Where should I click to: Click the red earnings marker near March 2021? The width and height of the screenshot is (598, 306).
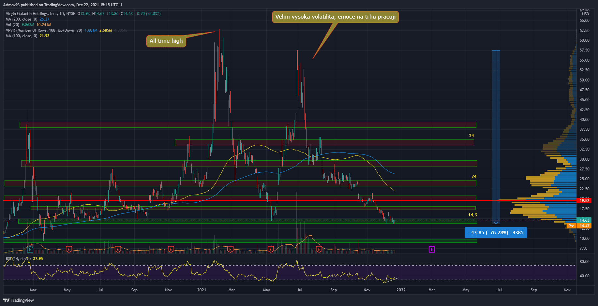tap(230, 249)
